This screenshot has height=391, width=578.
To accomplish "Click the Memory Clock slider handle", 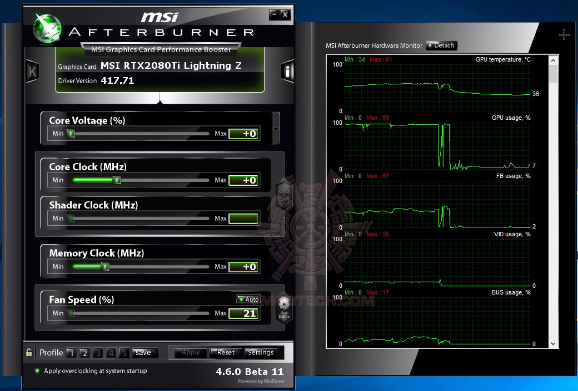I will (106, 266).
